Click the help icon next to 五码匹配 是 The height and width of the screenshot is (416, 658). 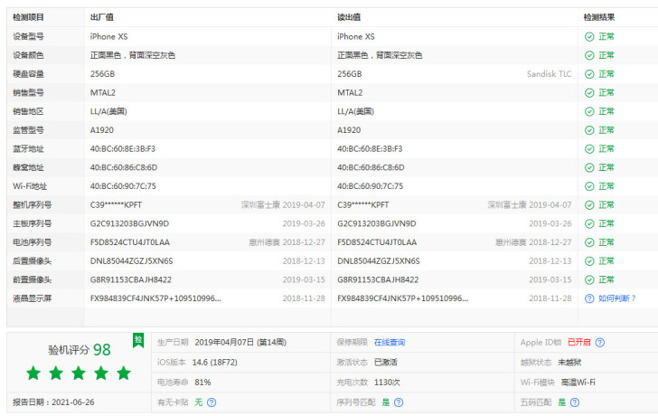click(x=575, y=402)
